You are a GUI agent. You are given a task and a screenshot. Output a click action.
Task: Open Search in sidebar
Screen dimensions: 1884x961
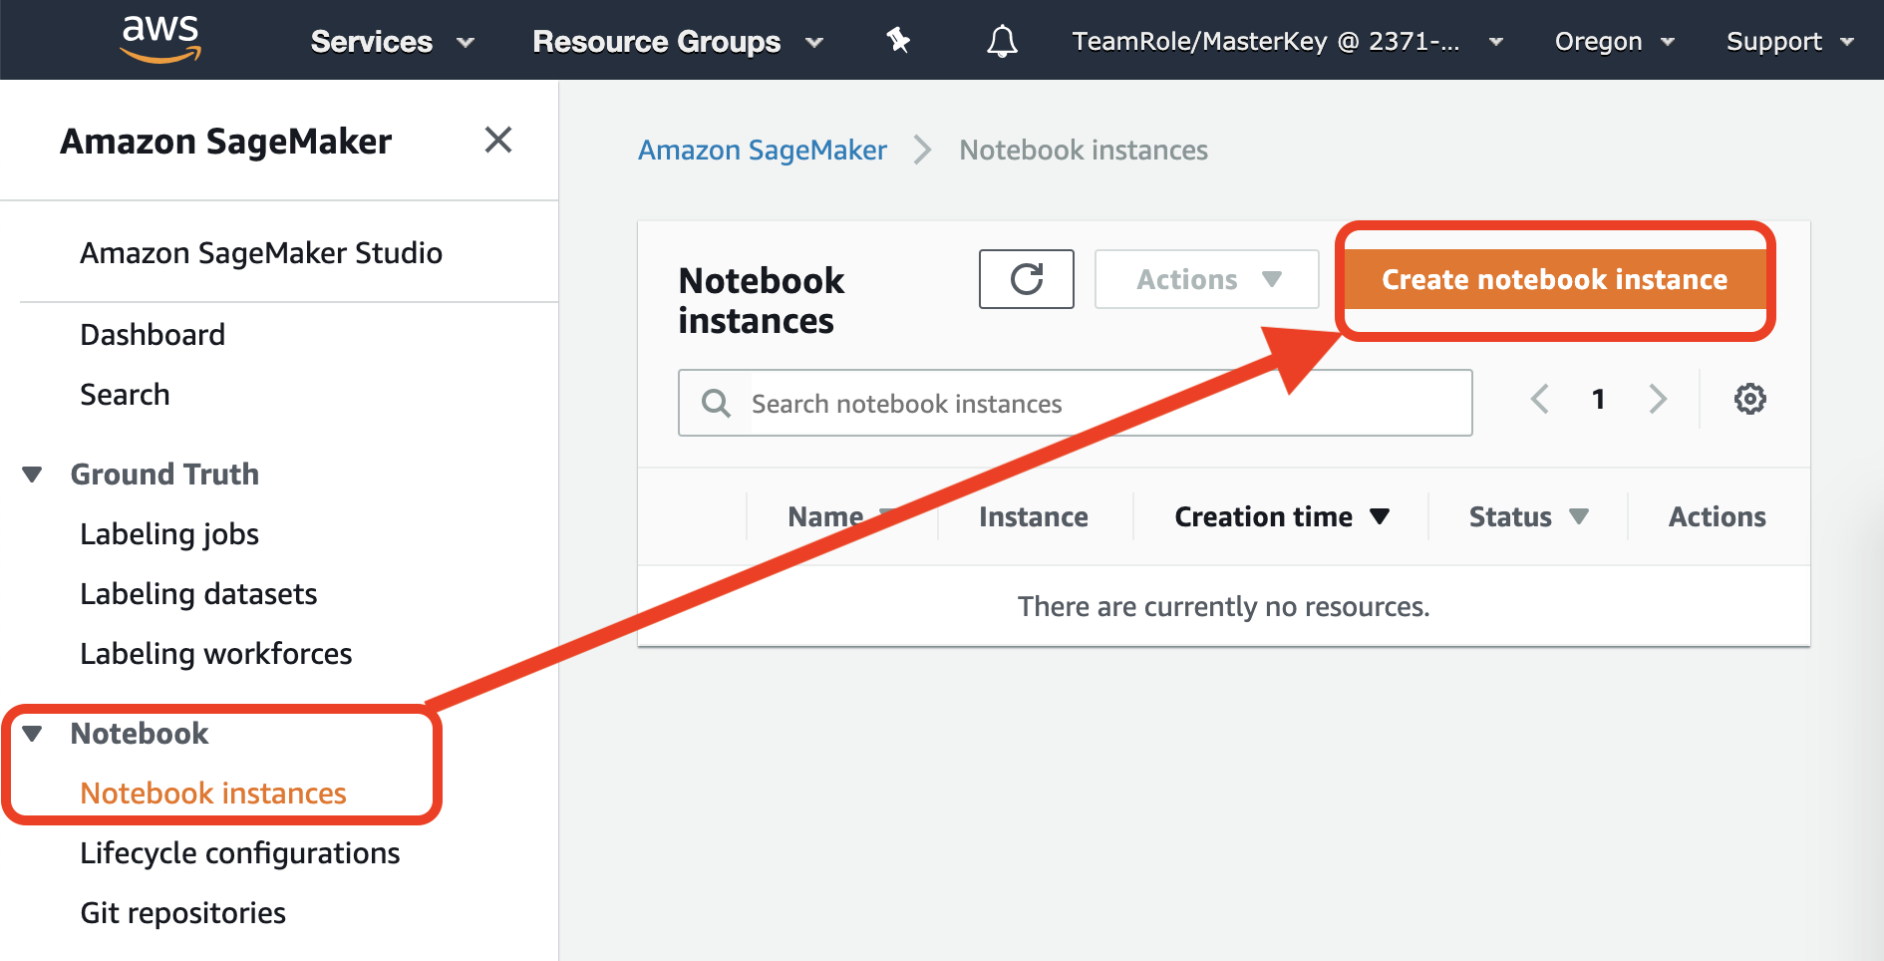125,395
